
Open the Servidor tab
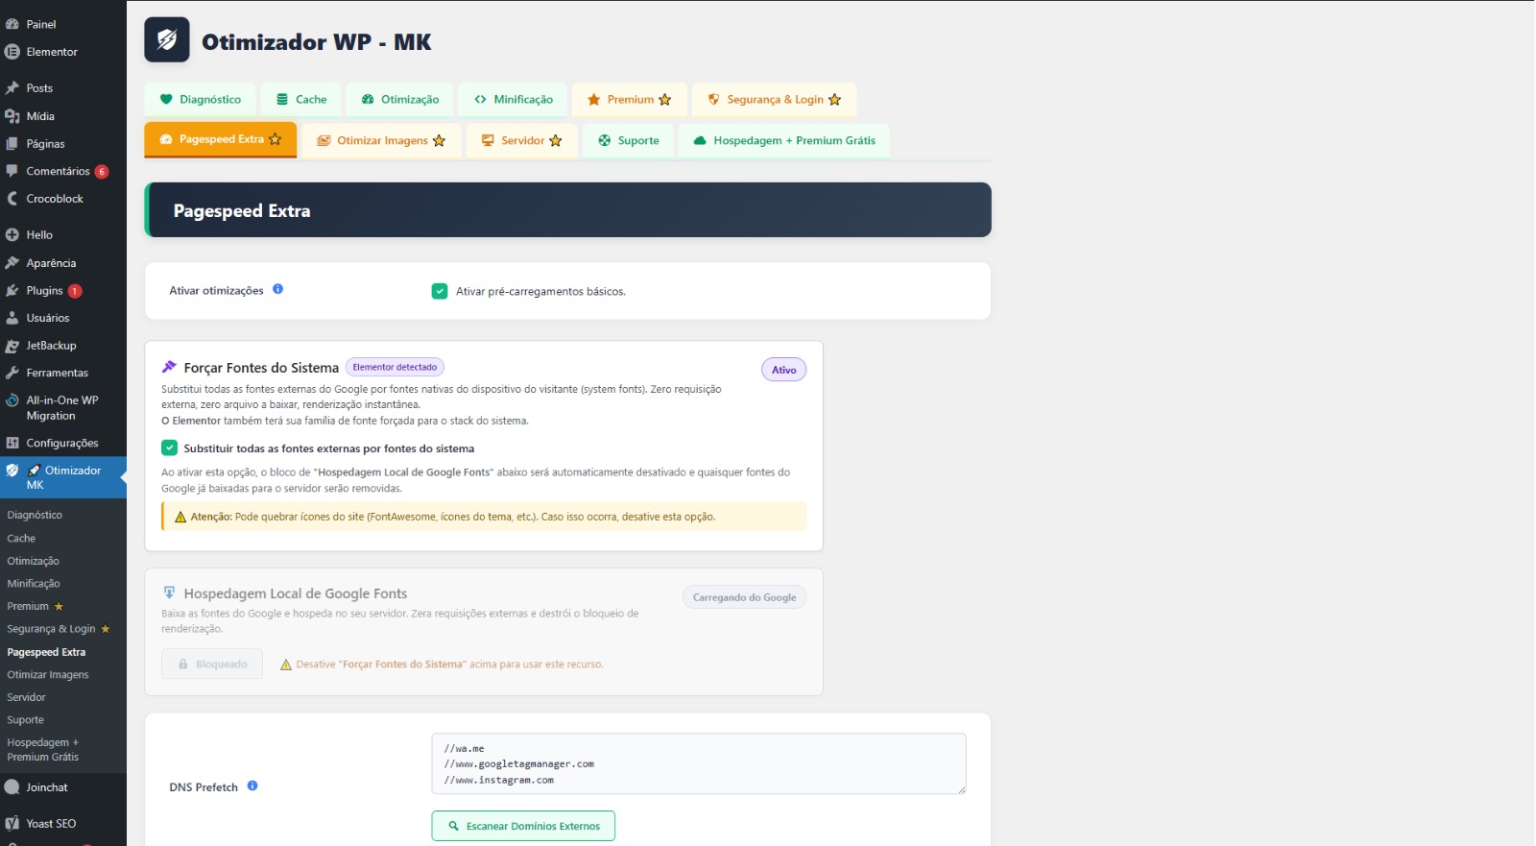point(521,140)
